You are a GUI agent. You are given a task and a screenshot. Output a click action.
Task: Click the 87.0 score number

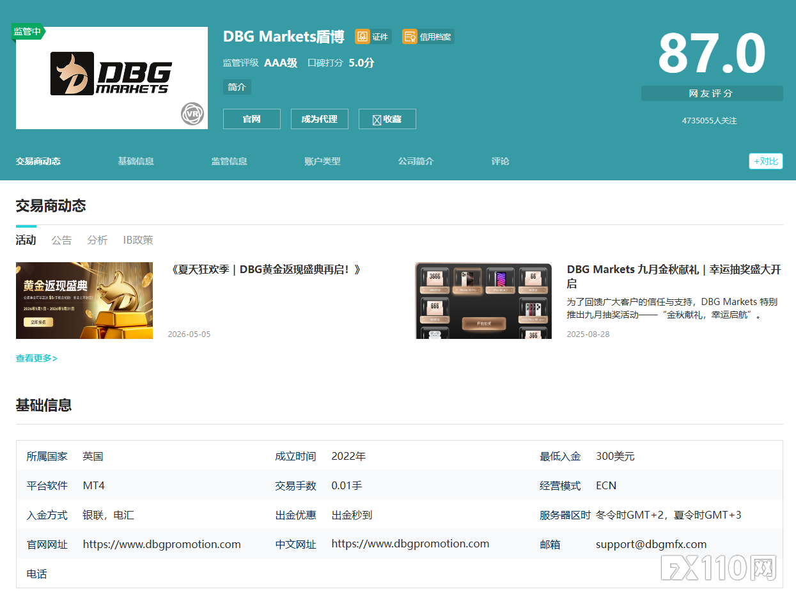pos(712,54)
